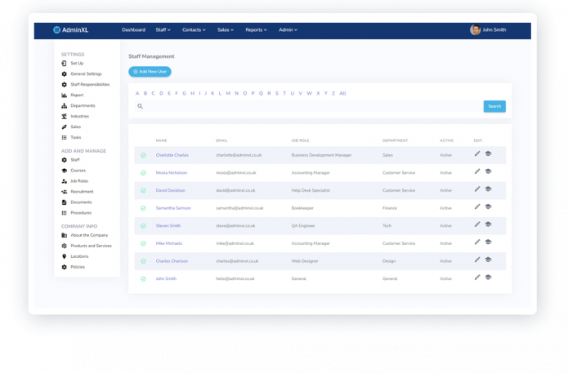Screen dimensions: 568x373
Task: Open Courses in the sidebar
Action: [78, 171]
